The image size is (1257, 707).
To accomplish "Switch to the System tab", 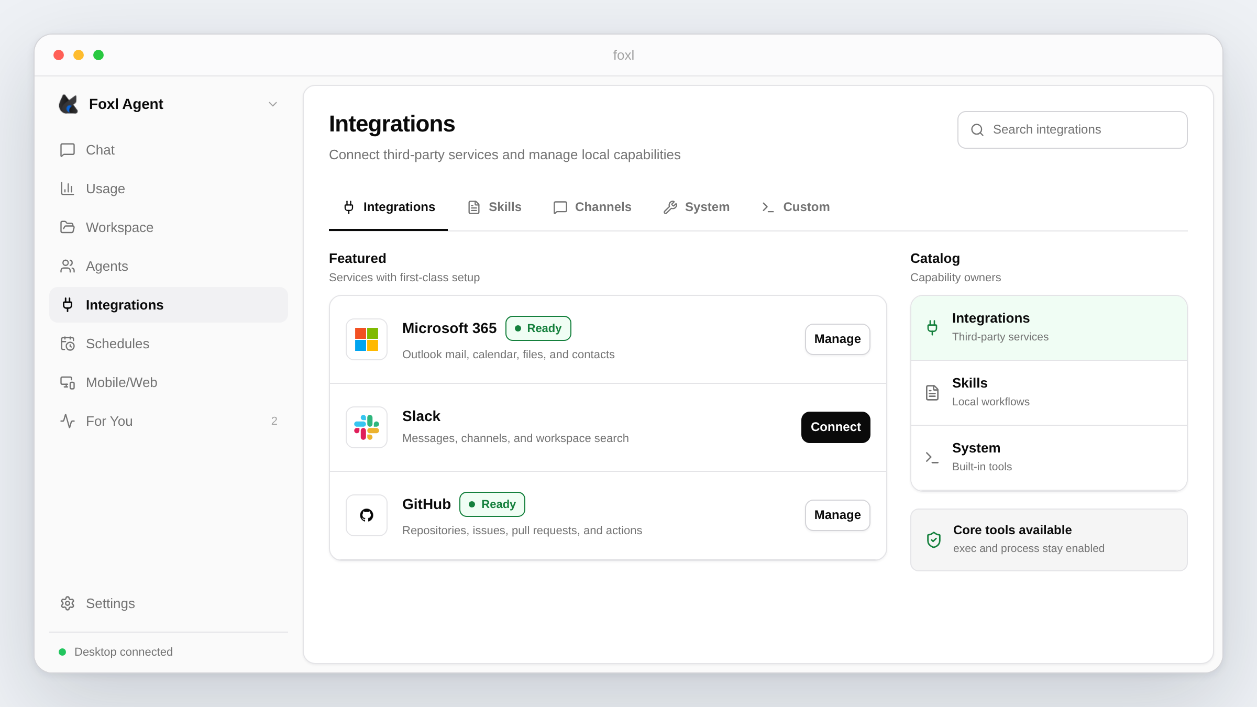I will click(x=696, y=207).
